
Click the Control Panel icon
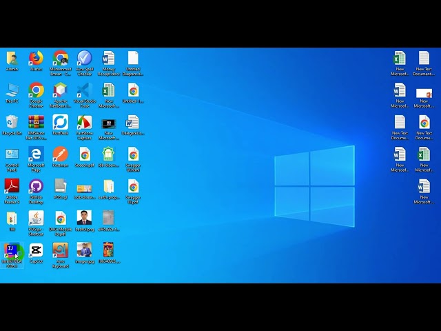point(12,159)
